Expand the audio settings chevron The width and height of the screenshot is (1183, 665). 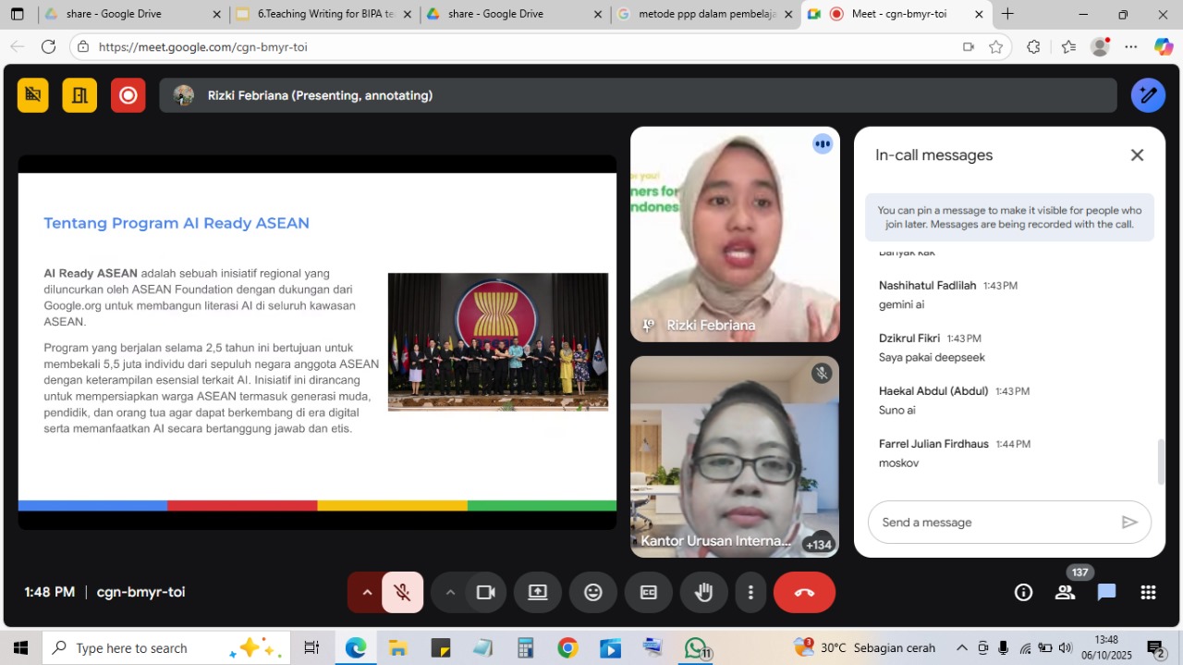367,593
